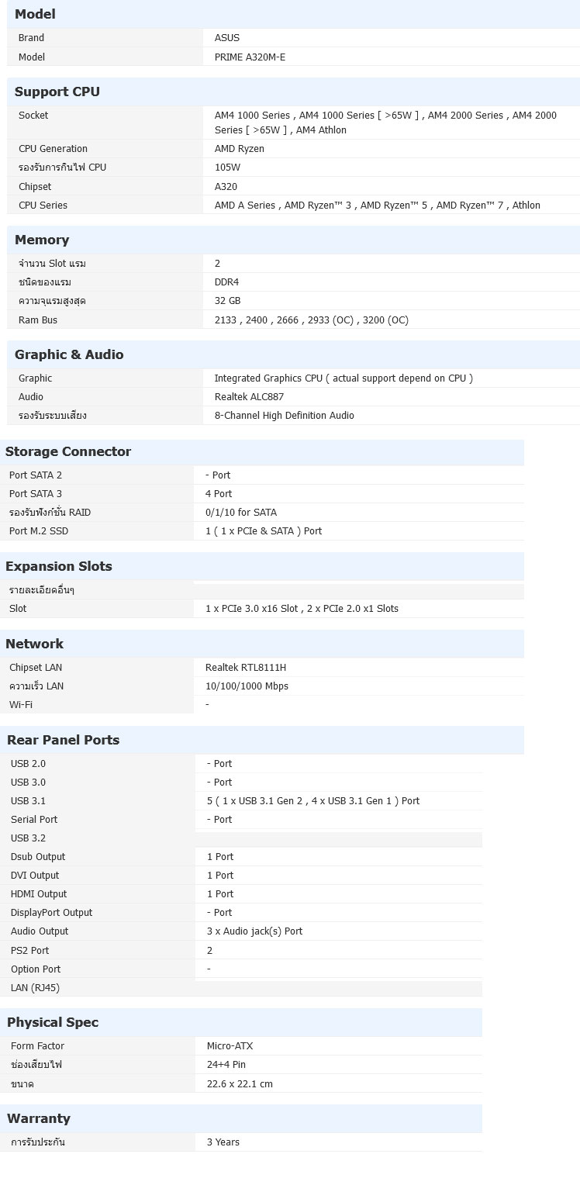This screenshot has height=1192, width=580.
Task: Click the 24+4 Pin power connector value
Action: [x=226, y=1065]
